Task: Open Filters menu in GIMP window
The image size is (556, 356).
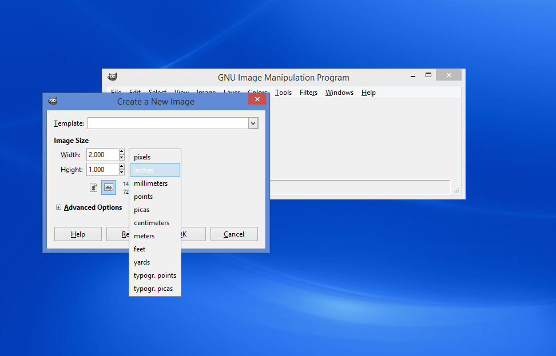Action: coord(308,93)
